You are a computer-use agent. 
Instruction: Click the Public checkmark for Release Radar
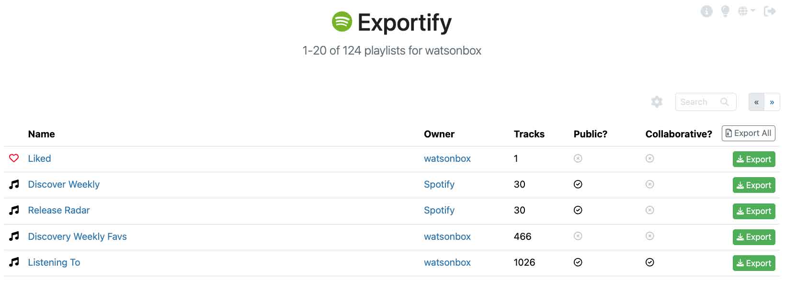(578, 210)
